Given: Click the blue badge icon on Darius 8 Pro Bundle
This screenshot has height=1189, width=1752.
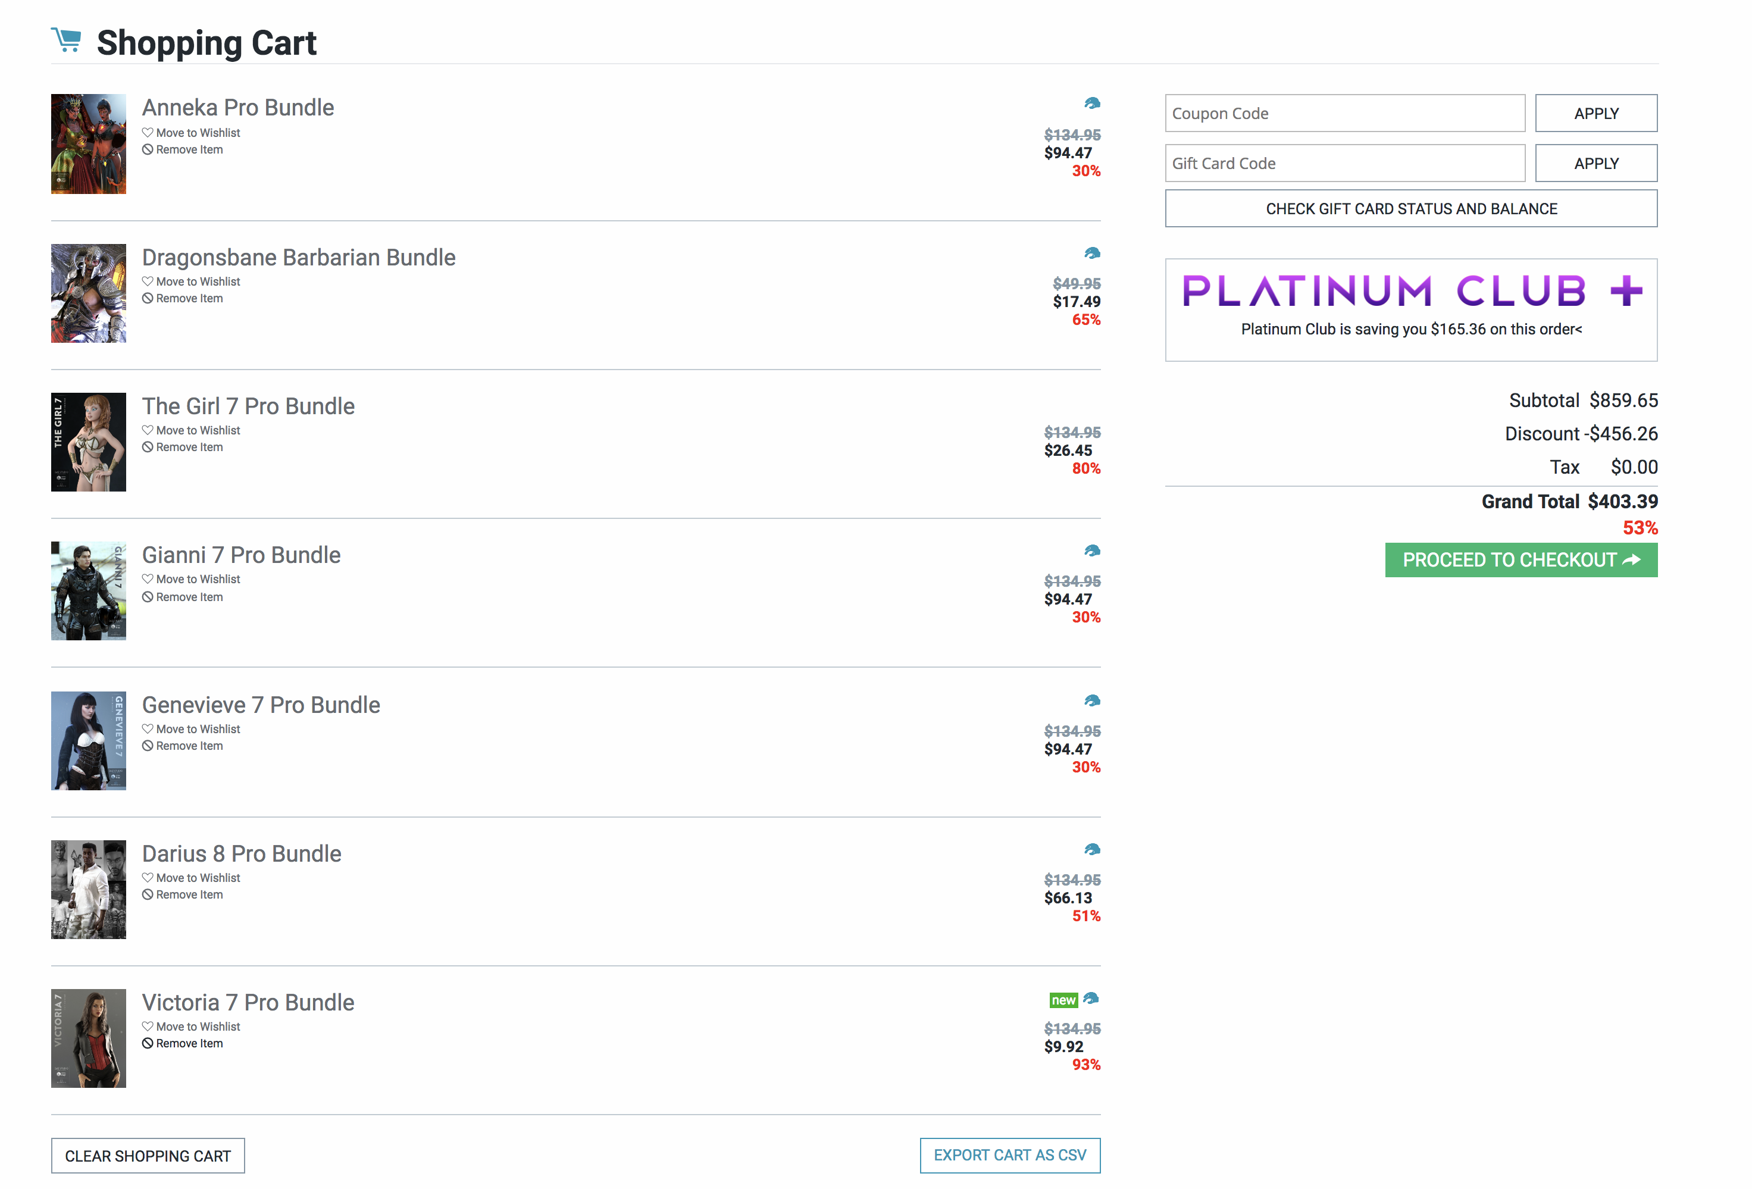Looking at the screenshot, I should tap(1091, 850).
